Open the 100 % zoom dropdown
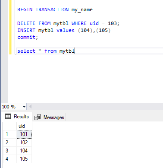163x168 pixels. click(24, 107)
